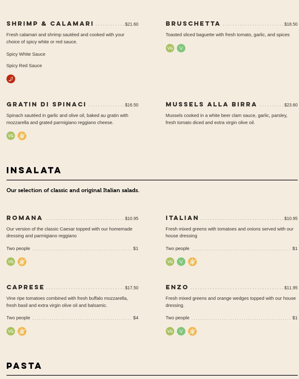This screenshot has height=379, width=299.
Task: Click the VG icon under Bruschetta
Action: [x=170, y=48]
